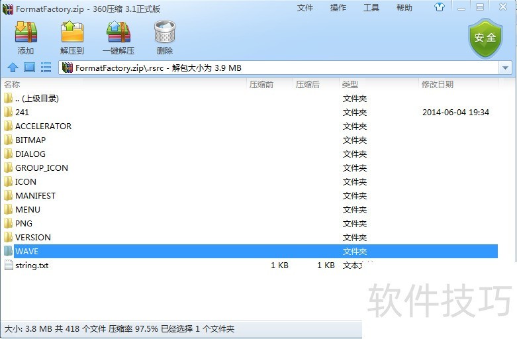Click the 一键解压 (One-click extract) icon
This screenshot has width=517, height=339.
(118, 32)
